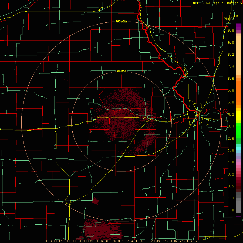Screen dimensions: 243x243
Task: Click the DKD unit label
Action: tap(237, 16)
